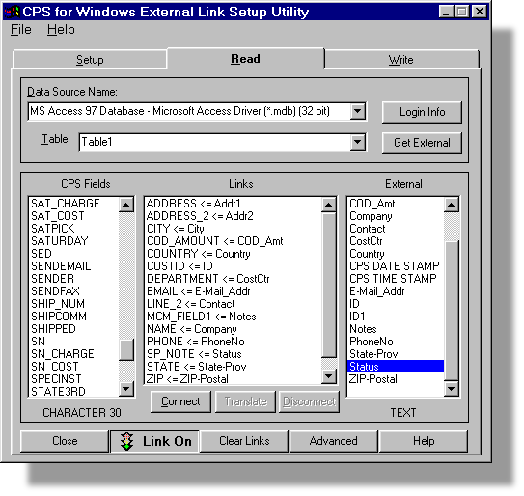Switch to the Setup tab

(x=90, y=60)
